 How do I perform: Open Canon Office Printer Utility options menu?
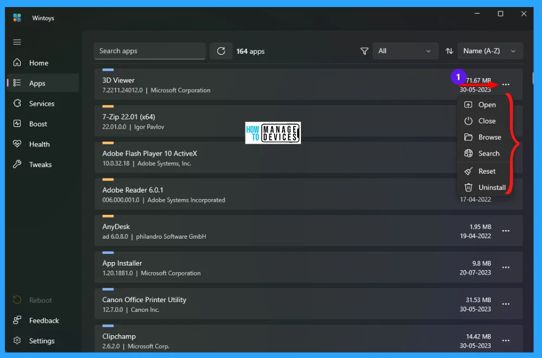click(506, 304)
